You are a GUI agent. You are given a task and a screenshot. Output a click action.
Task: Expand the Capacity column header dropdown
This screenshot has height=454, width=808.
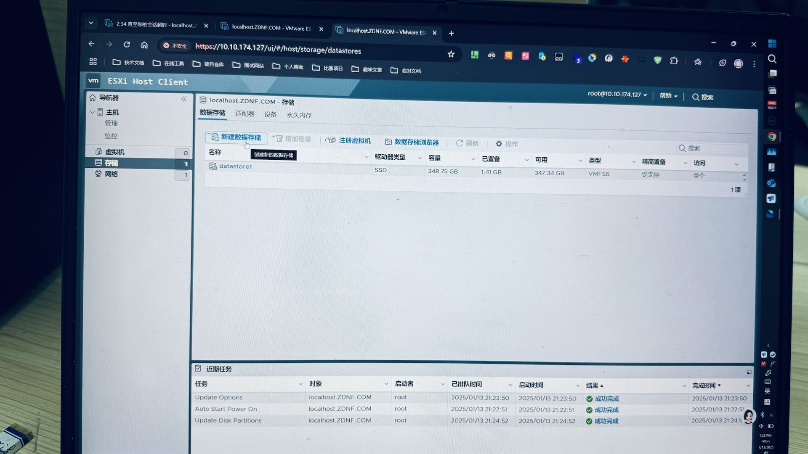point(473,159)
